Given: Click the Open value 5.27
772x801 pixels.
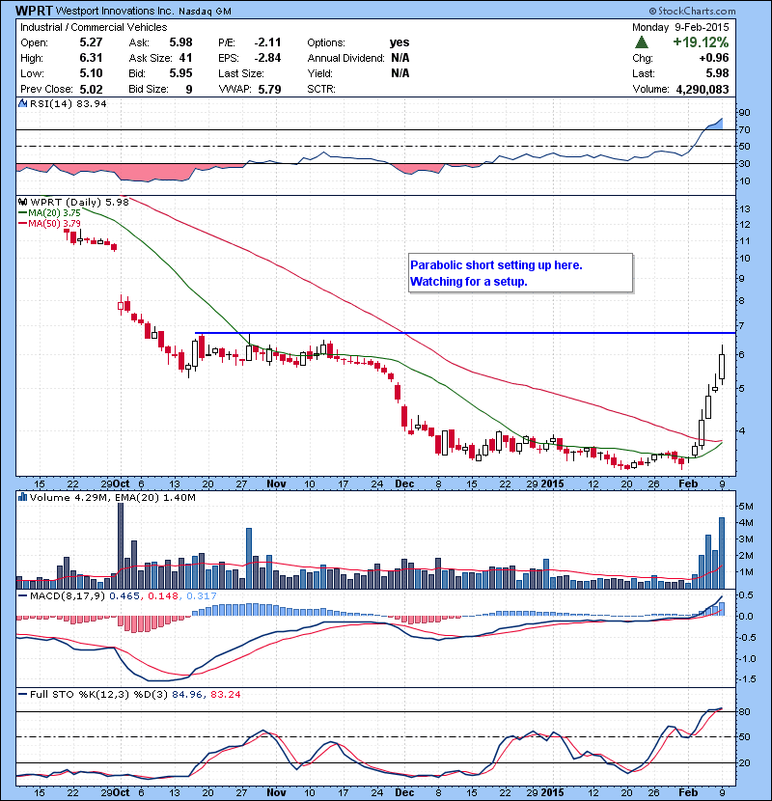Looking at the screenshot, I should (x=91, y=42).
